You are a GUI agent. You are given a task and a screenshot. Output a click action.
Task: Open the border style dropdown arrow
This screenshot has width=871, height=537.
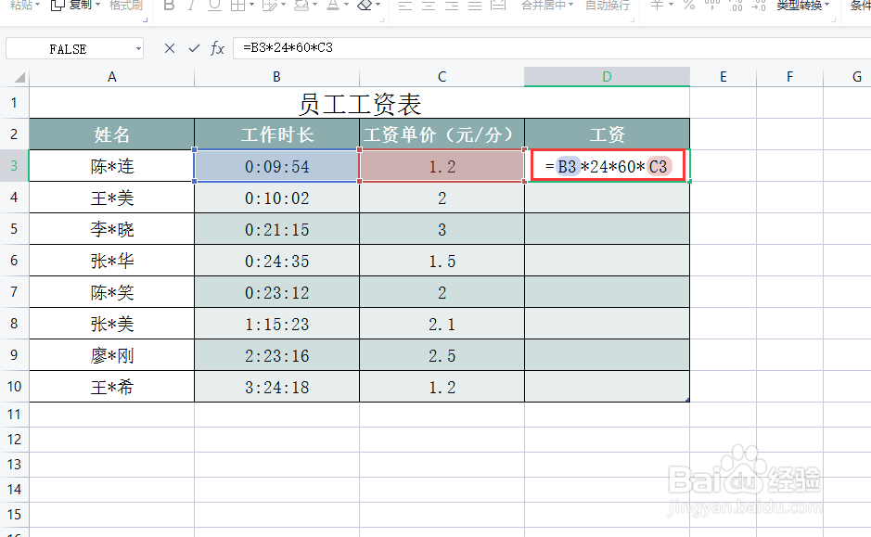pyautogui.click(x=251, y=6)
